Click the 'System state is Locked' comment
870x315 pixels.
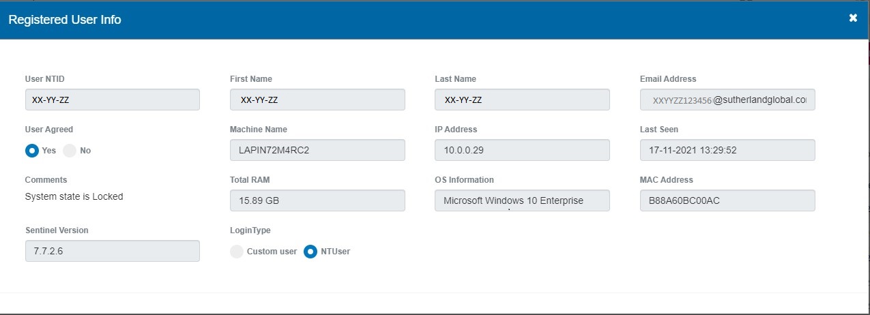74,196
